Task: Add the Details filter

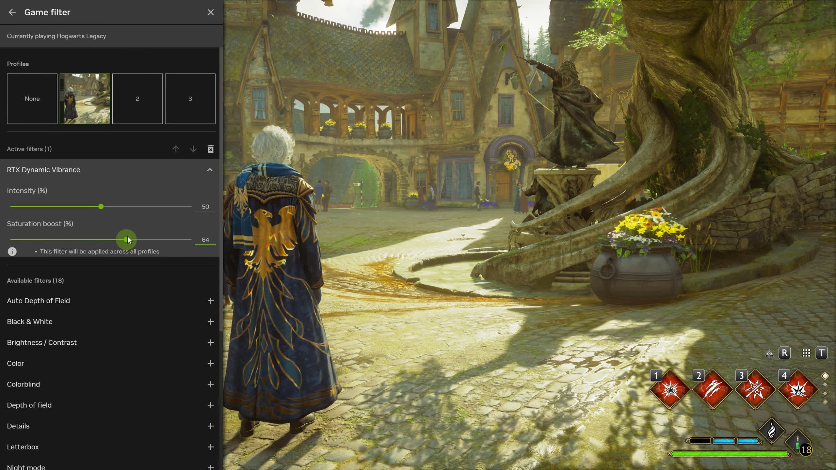Action: tap(211, 426)
